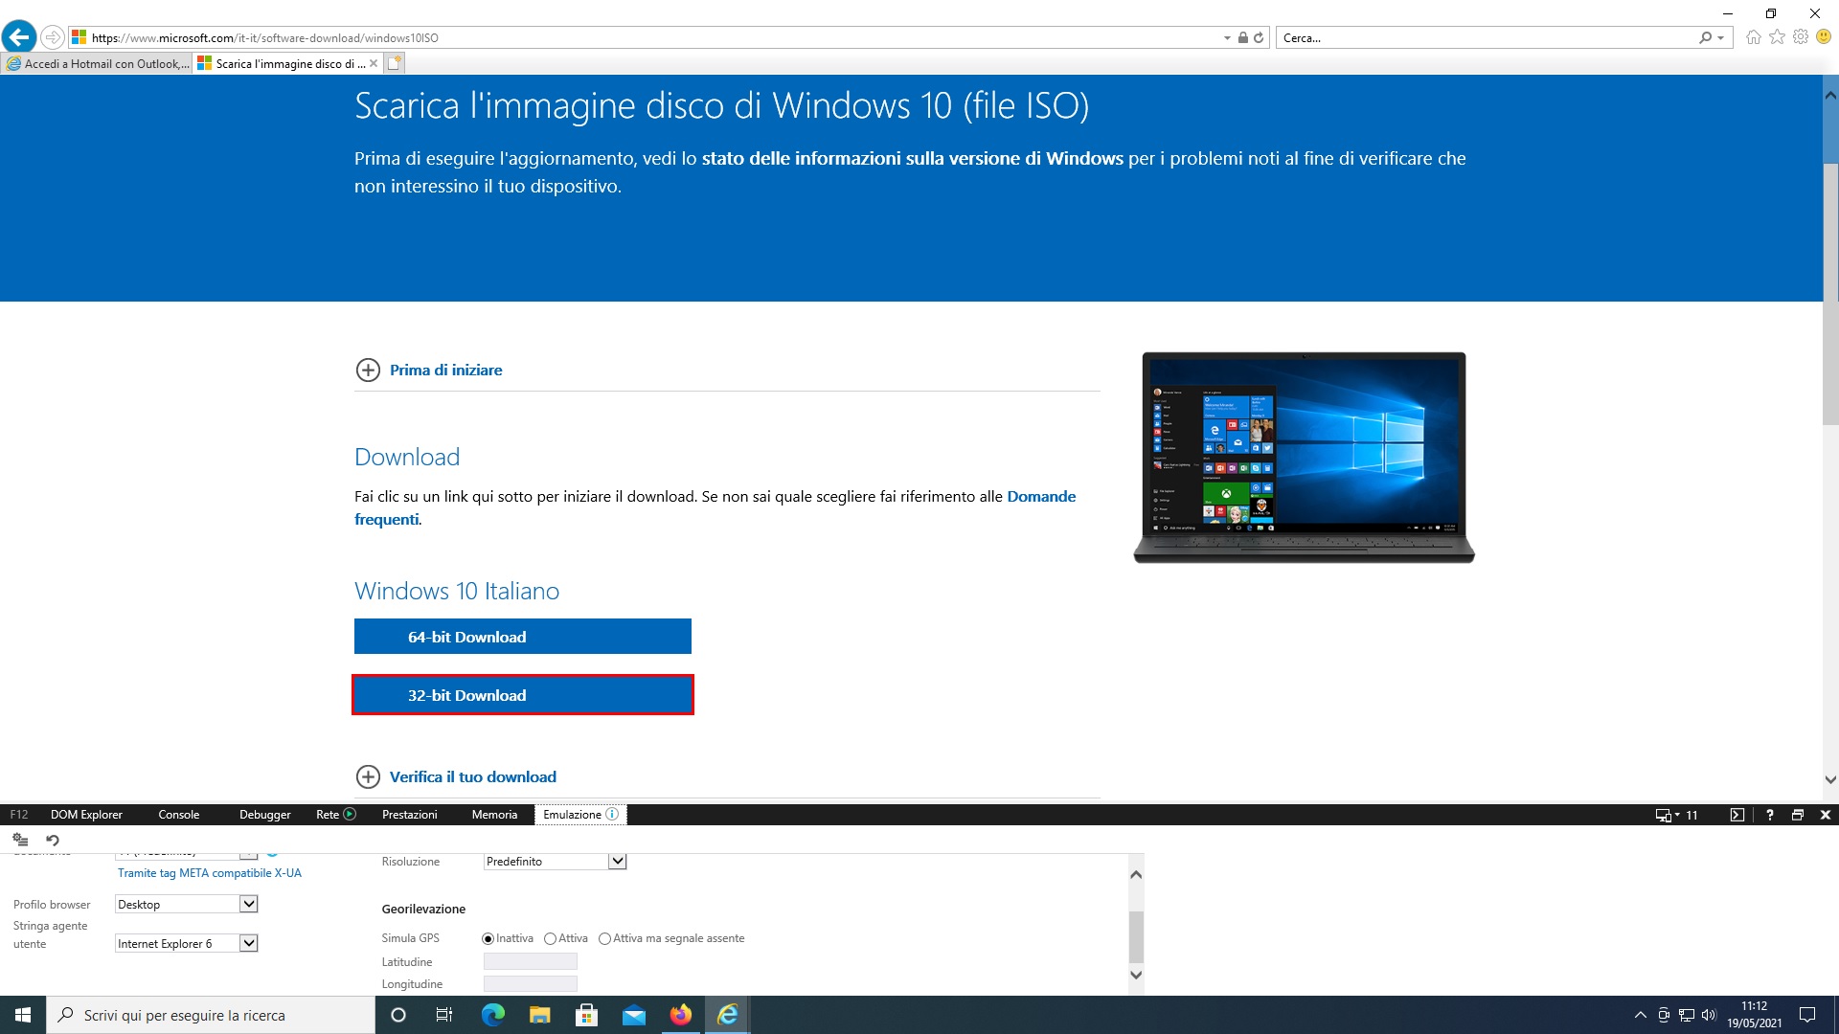Open Task View on the taskbar

(443, 1015)
